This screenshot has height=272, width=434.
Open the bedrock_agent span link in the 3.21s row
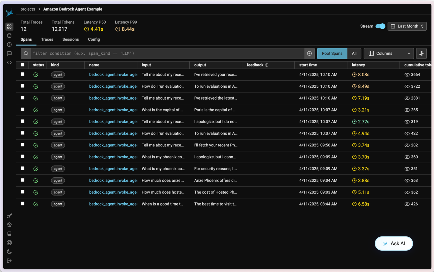pyautogui.click(x=113, y=110)
